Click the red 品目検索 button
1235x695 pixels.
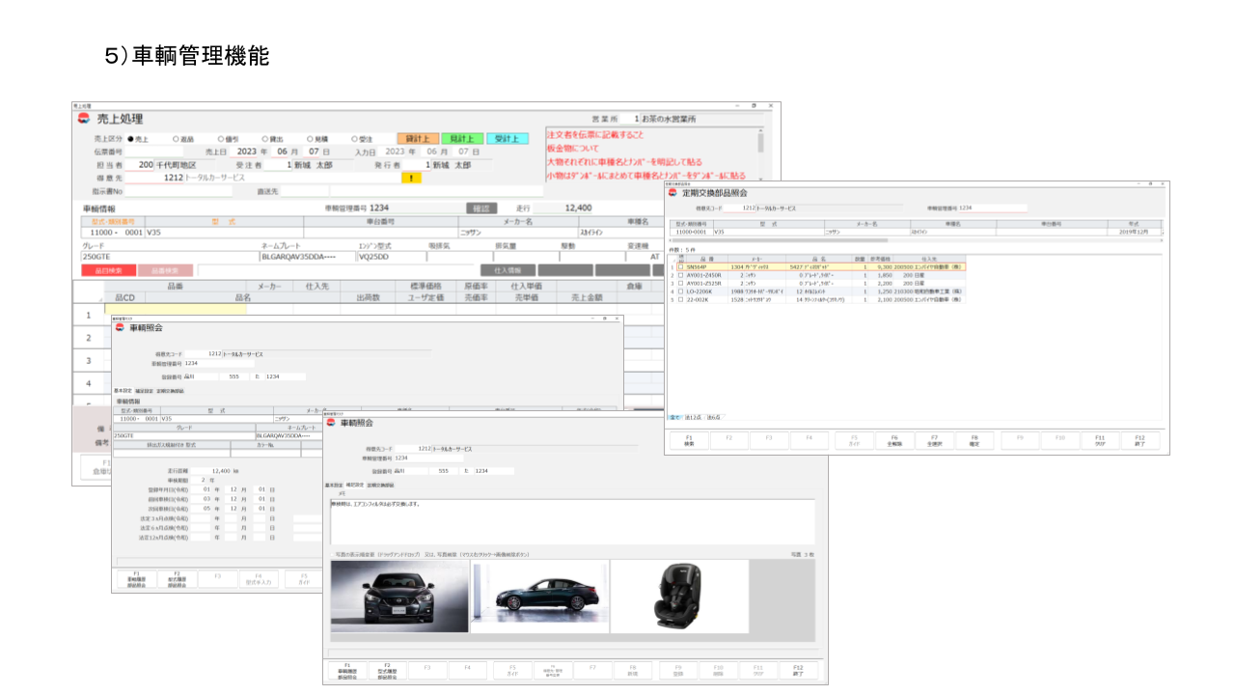[x=108, y=271]
